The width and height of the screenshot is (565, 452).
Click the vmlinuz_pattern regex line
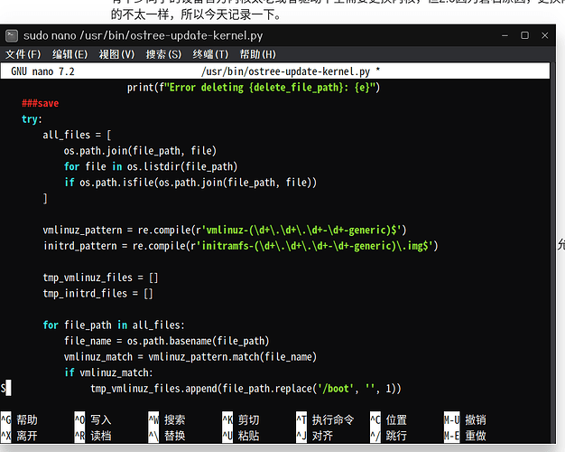224,230
